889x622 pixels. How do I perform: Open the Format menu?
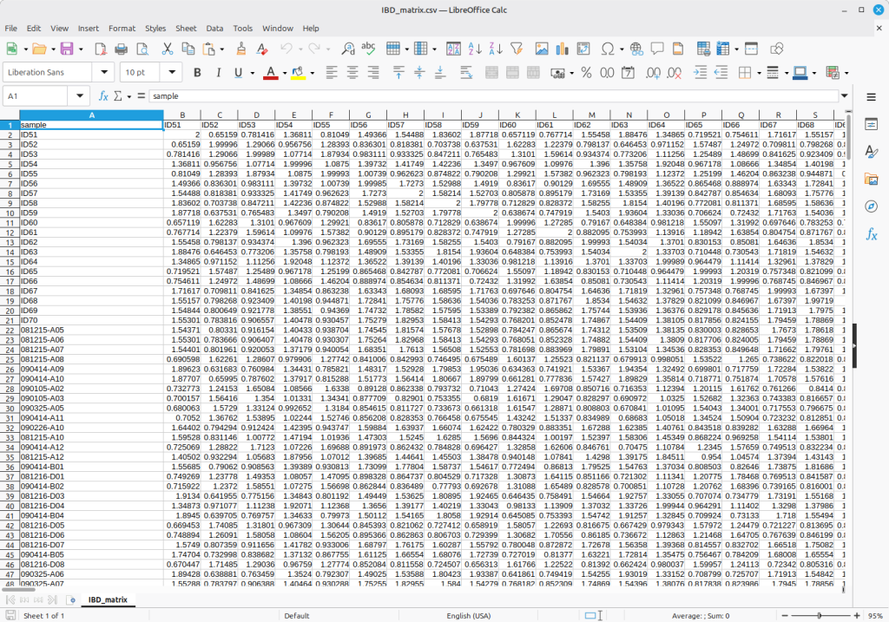pyautogui.click(x=122, y=28)
